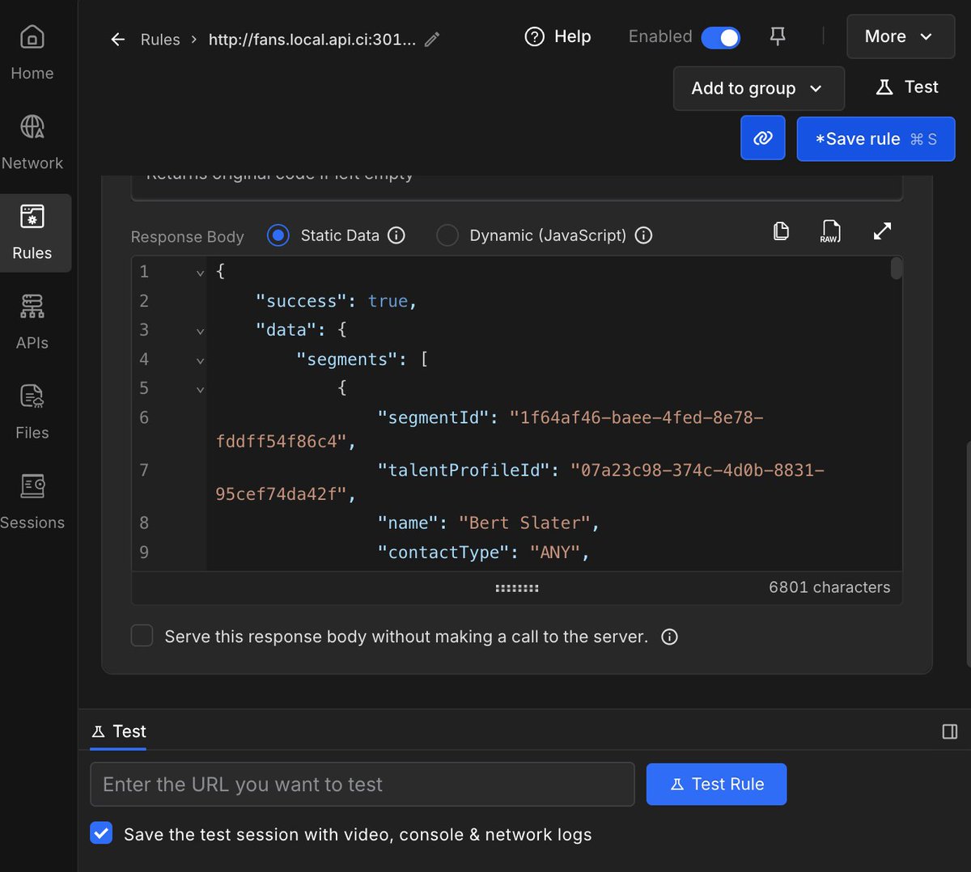Collapse the object fold on line 5
971x872 pixels.
coord(200,389)
